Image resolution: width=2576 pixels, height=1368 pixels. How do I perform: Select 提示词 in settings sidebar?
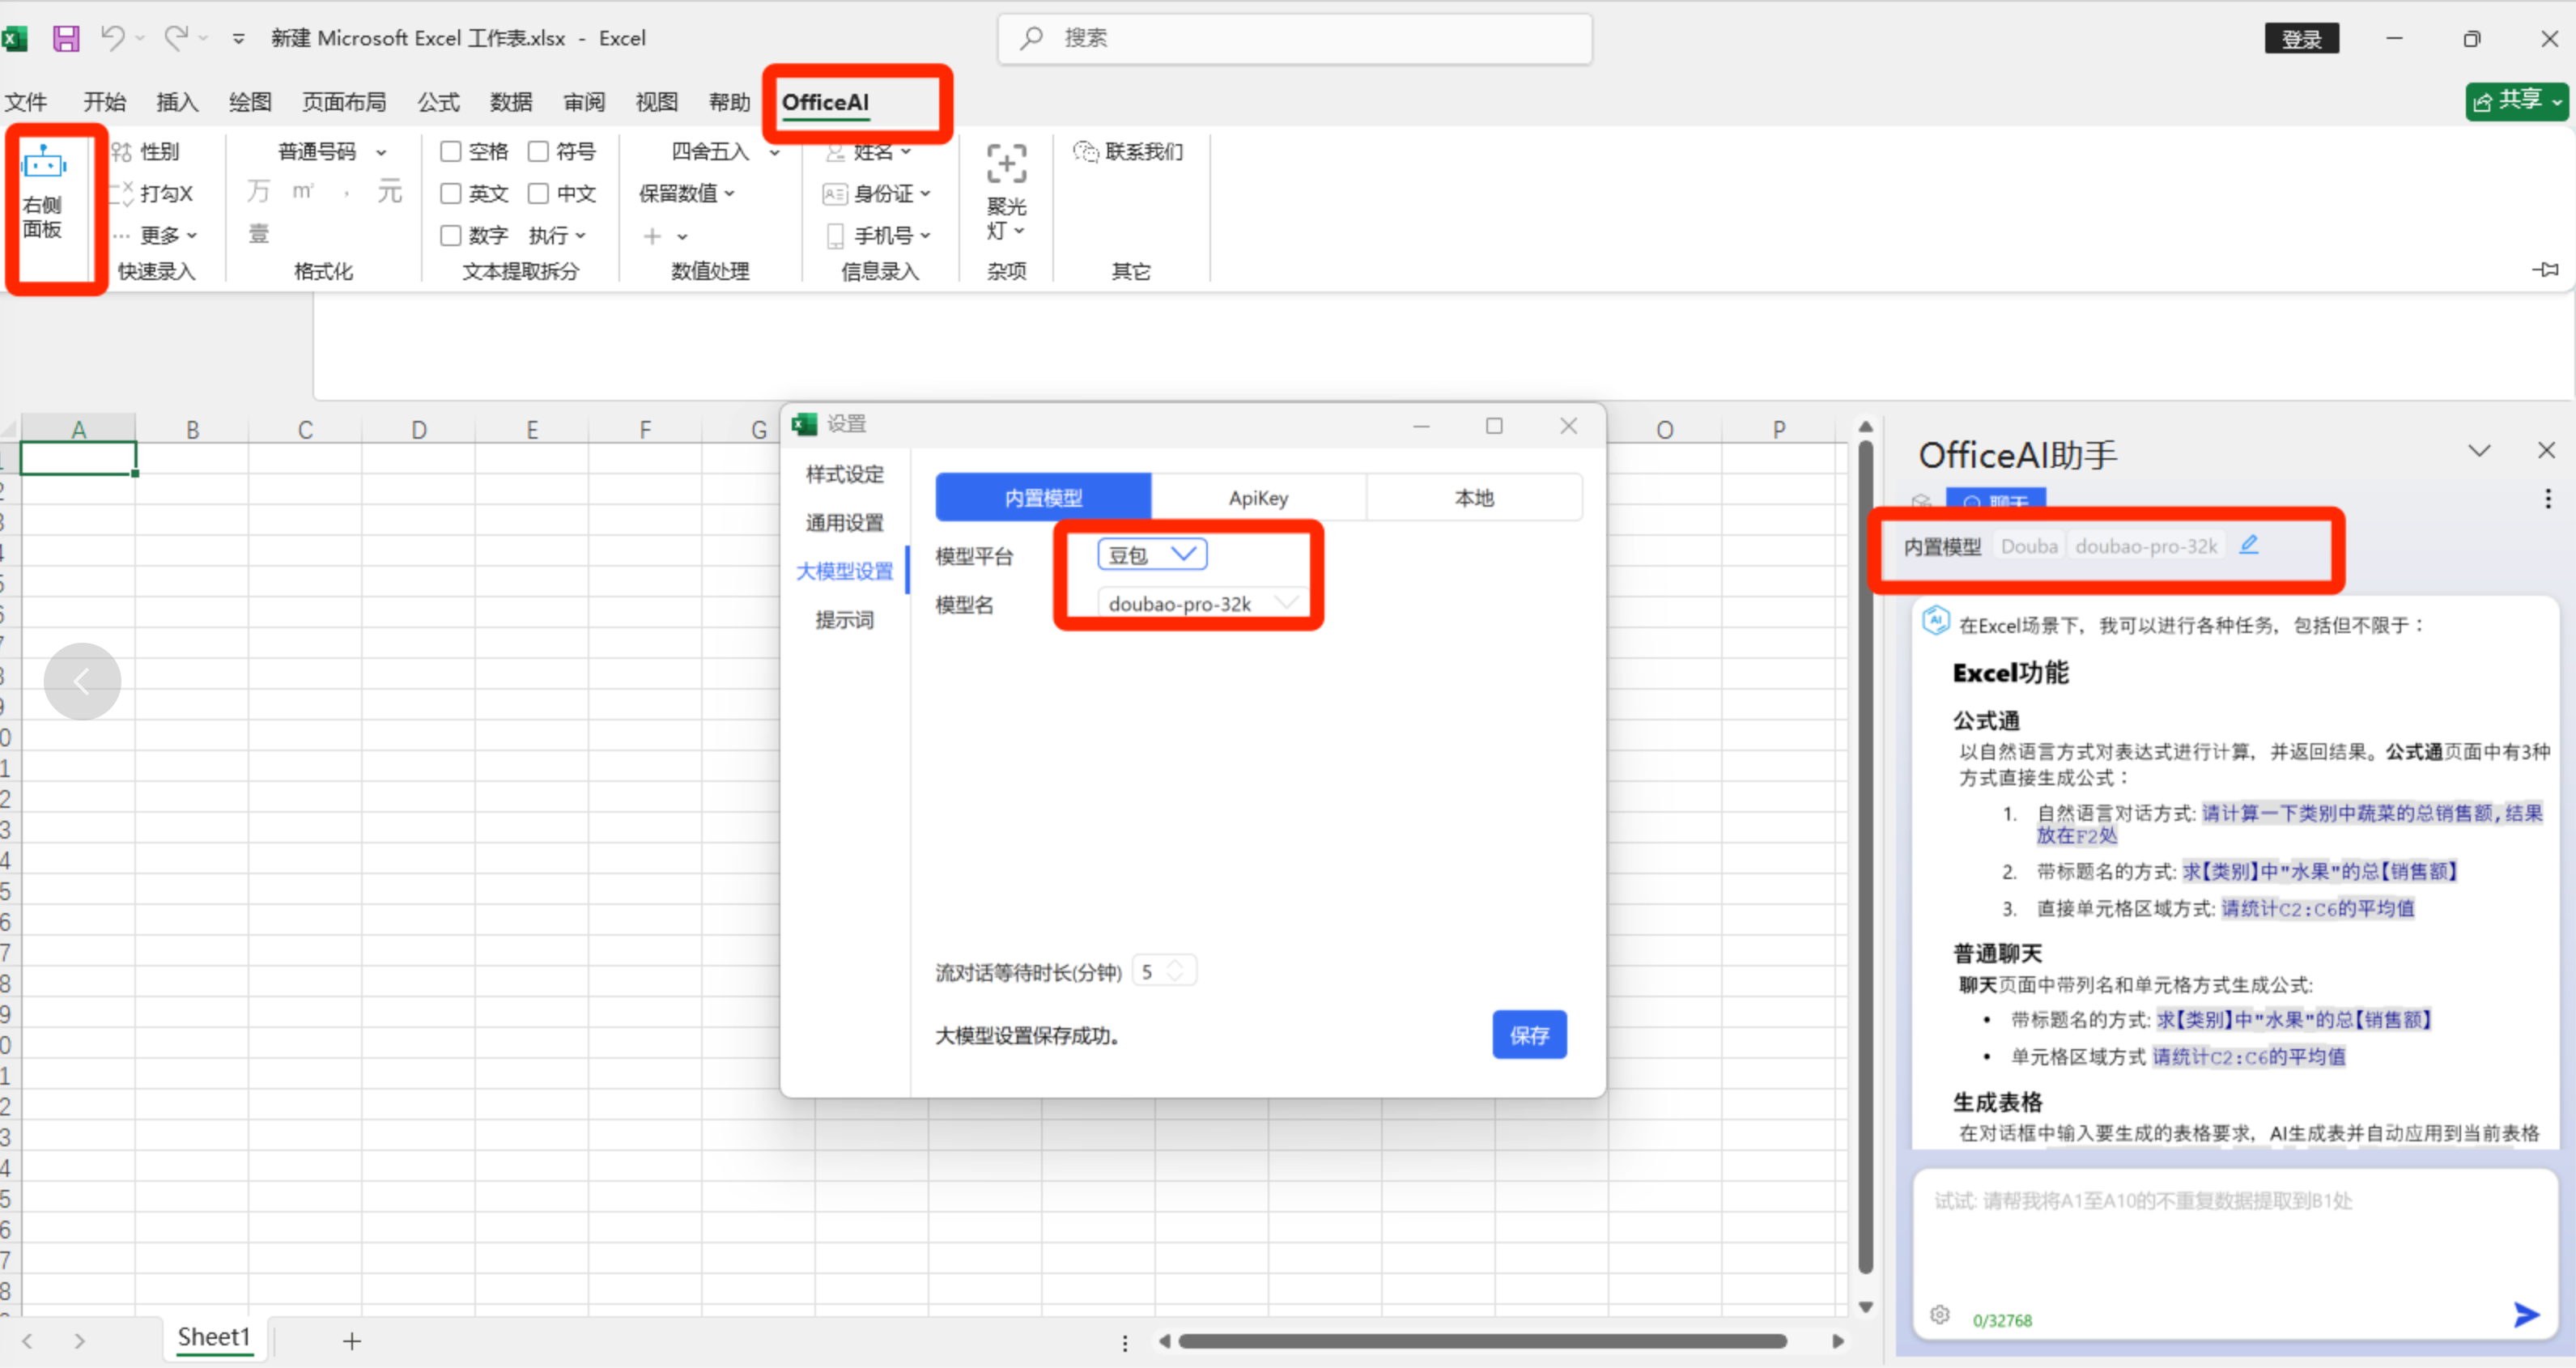point(844,620)
